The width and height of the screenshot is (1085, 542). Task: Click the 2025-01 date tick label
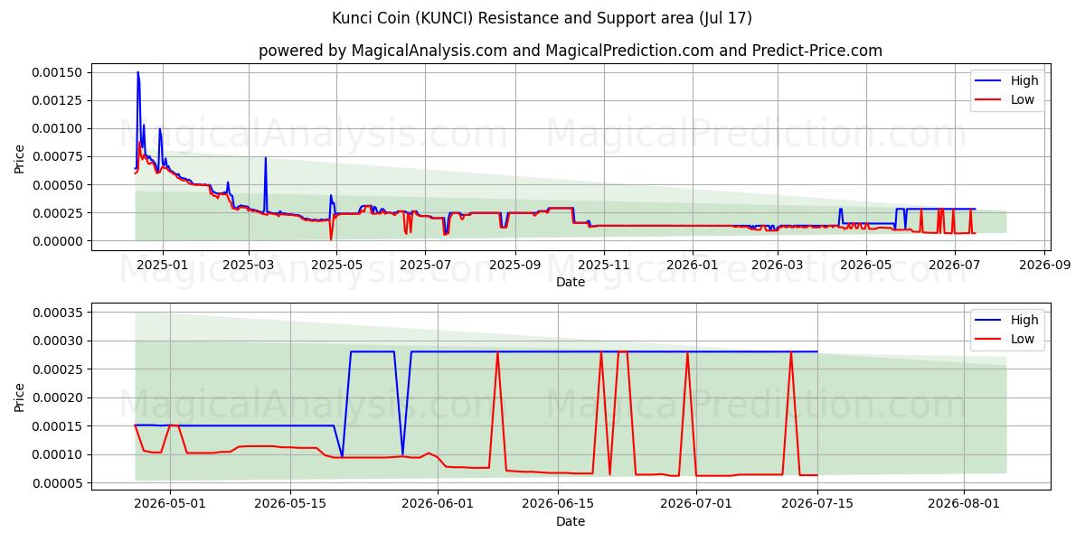(163, 265)
